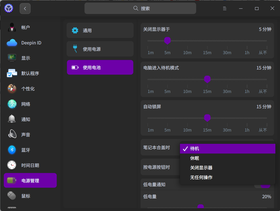Choose 休眠 from the dropdown list
The image size is (280, 211).
tap(194, 158)
